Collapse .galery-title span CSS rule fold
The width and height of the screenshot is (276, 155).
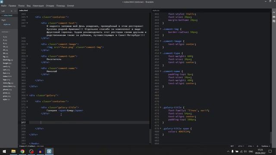160,128
